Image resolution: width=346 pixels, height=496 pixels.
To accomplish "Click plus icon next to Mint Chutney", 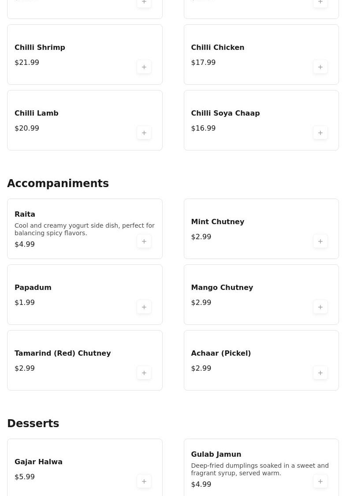I will [x=320, y=241].
